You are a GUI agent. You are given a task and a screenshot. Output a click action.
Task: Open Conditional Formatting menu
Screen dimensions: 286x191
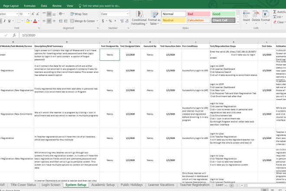pyautogui.click(x=139, y=18)
